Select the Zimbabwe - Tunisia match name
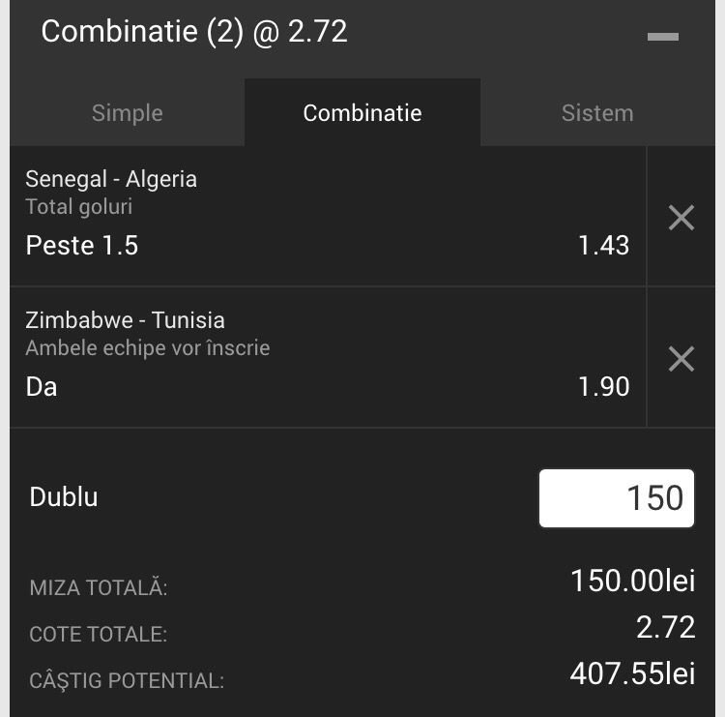The width and height of the screenshot is (725, 717). tap(125, 320)
